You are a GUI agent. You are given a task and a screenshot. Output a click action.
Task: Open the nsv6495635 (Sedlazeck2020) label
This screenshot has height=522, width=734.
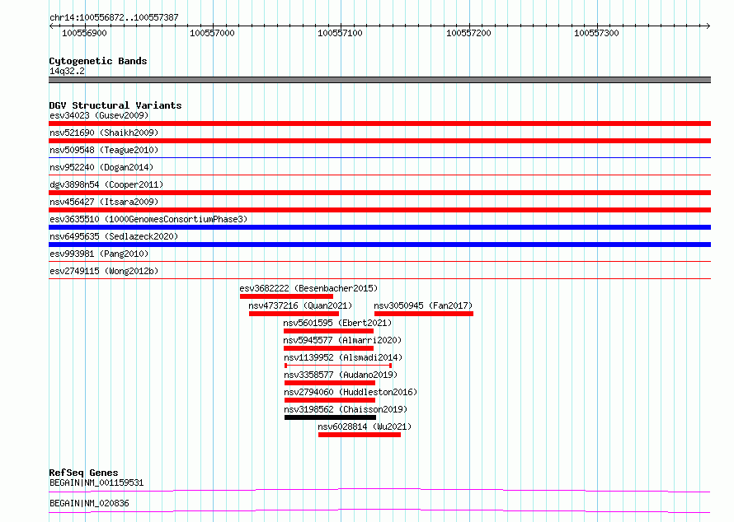[x=114, y=236]
